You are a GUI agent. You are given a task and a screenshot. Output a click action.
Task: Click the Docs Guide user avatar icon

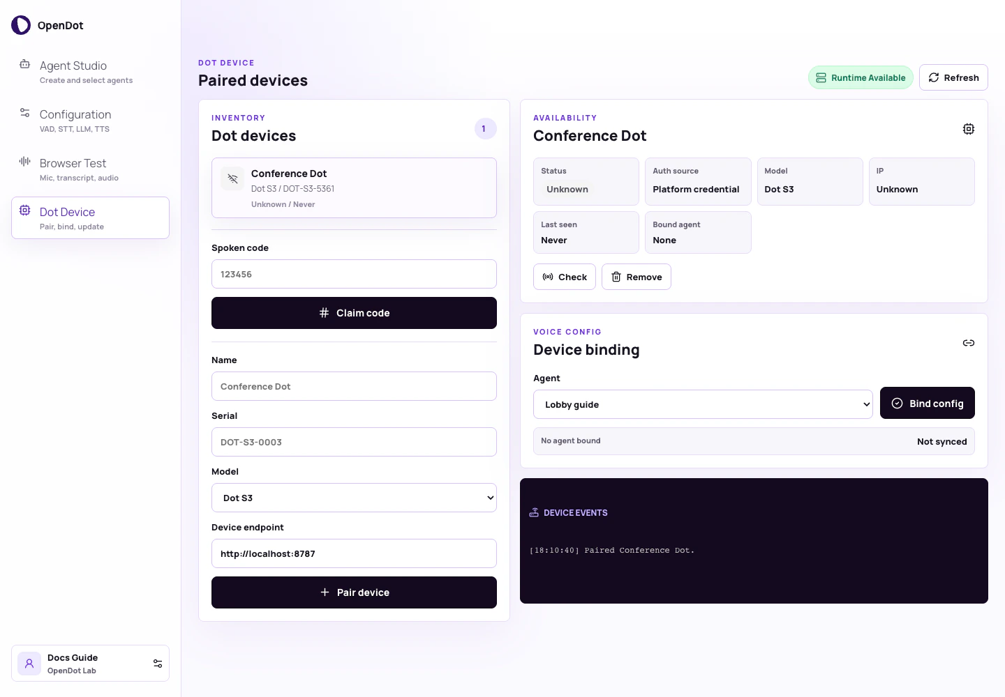pos(29,664)
